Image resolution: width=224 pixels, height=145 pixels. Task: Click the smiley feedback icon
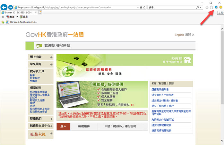pyautogui.click(x=221, y=7)
